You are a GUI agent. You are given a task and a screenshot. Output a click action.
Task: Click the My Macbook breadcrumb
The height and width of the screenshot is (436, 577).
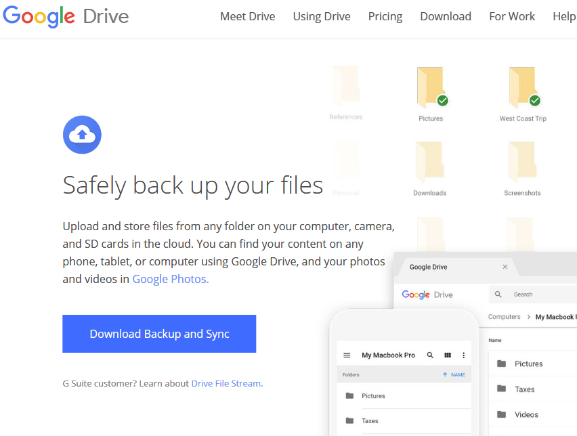556,317
